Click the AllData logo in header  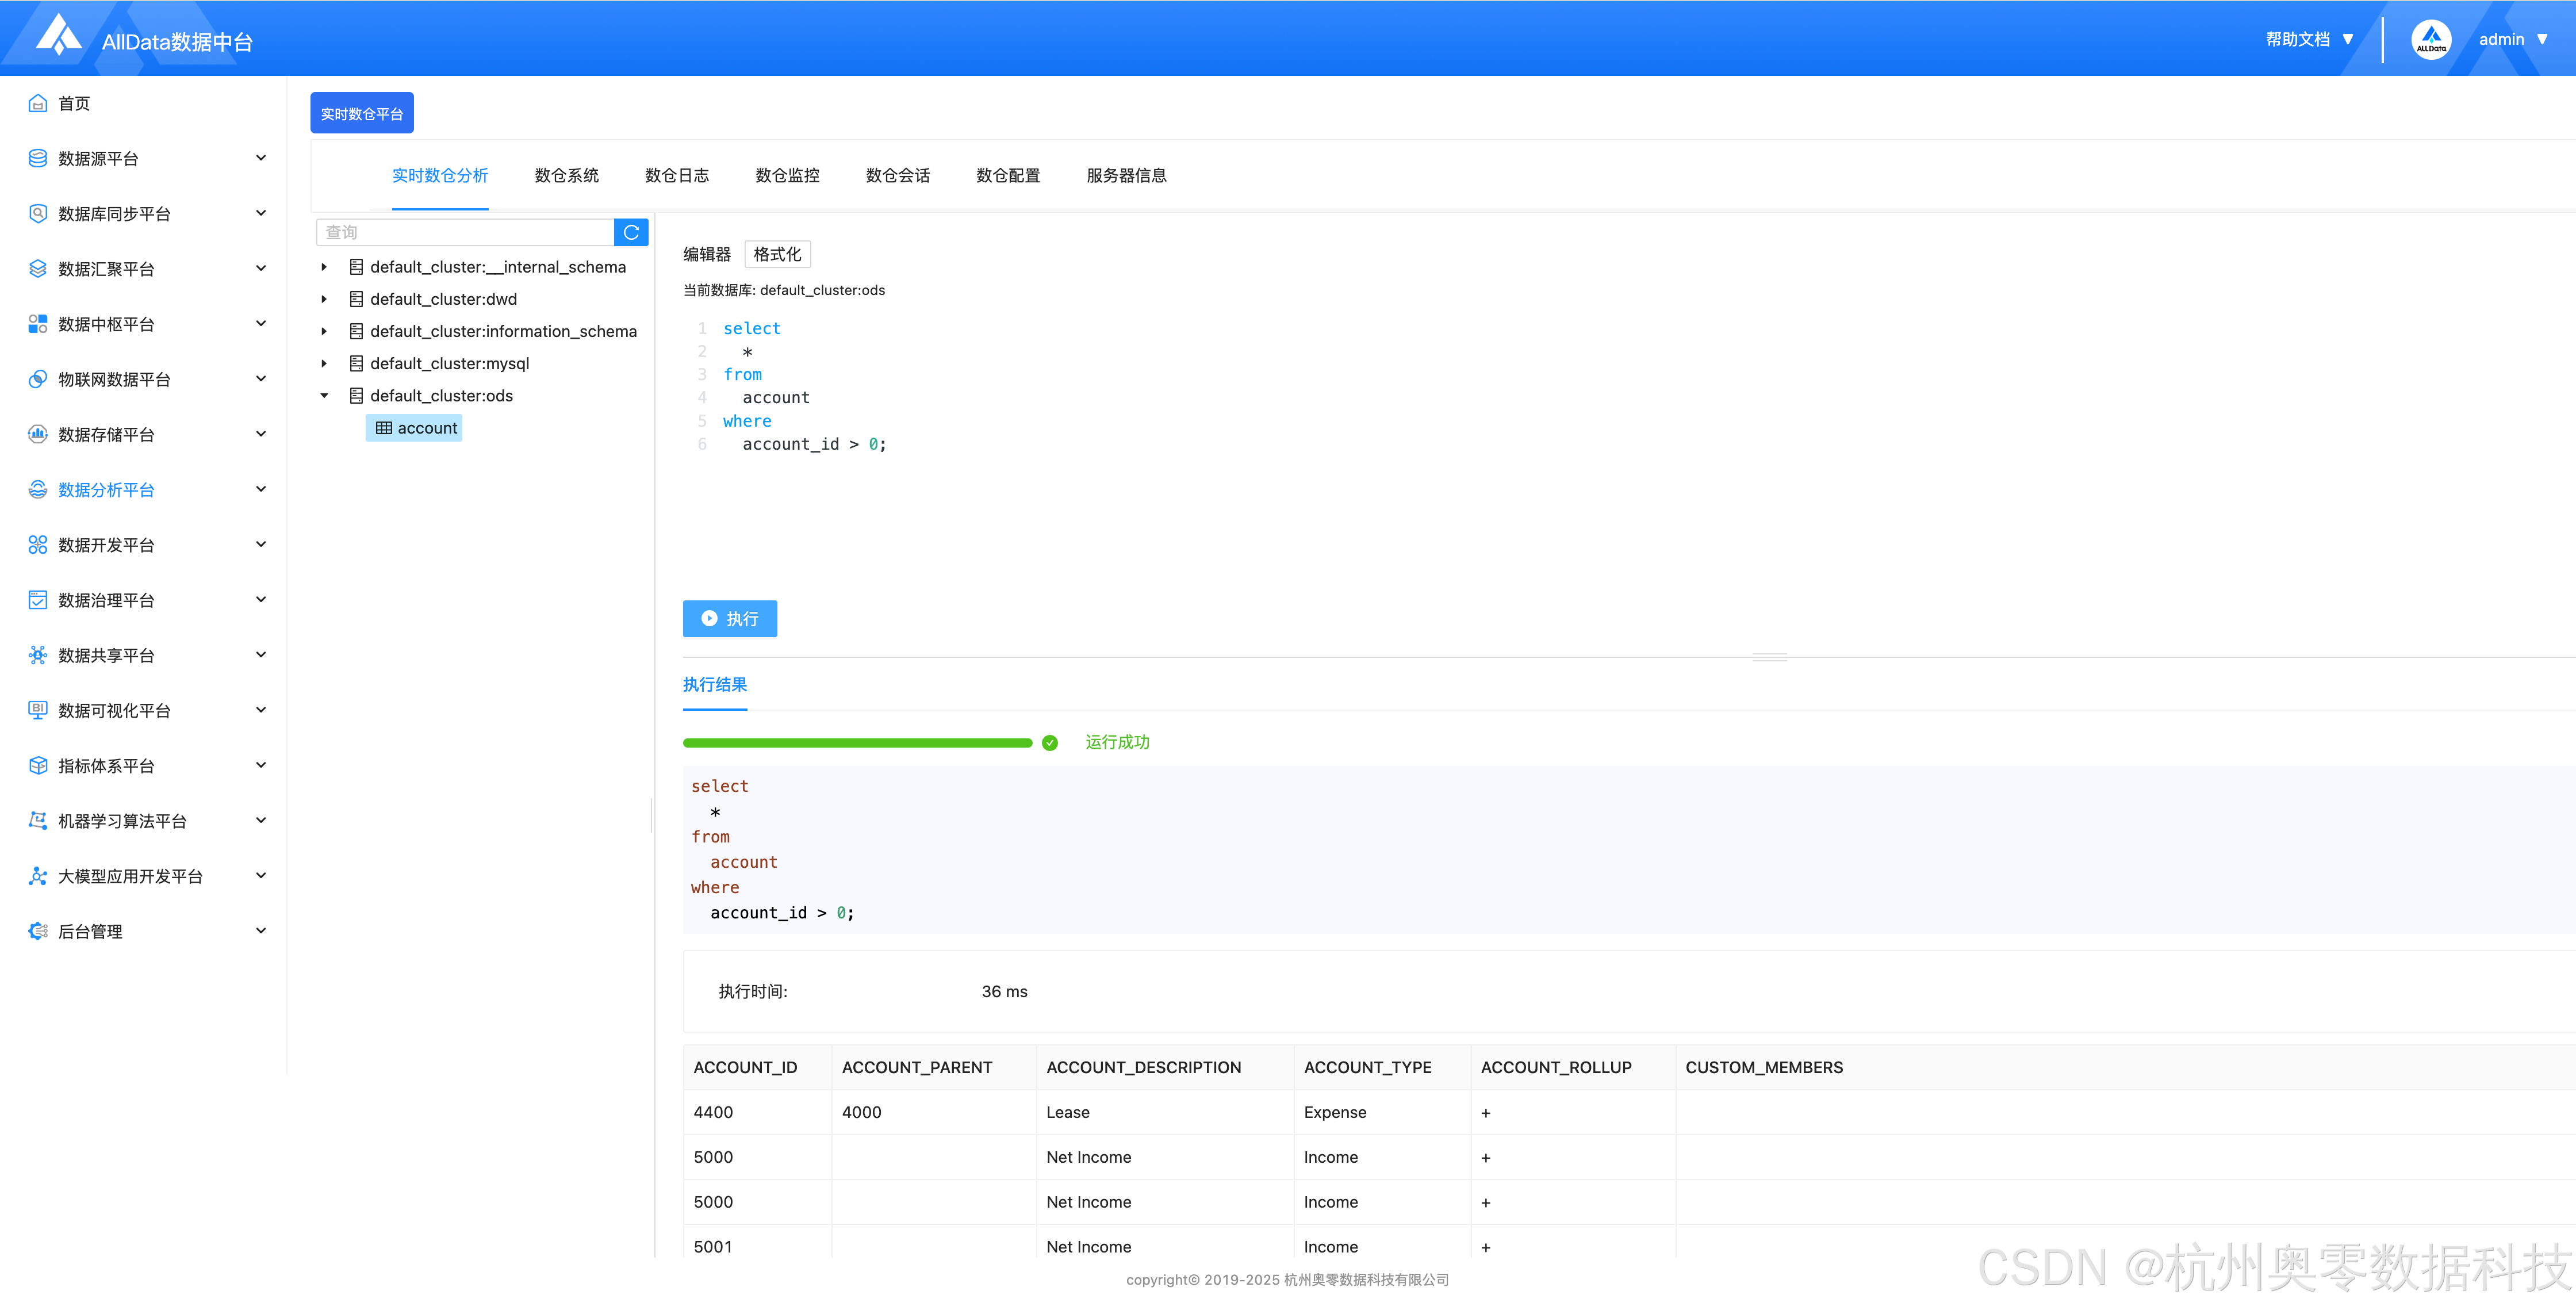[x=59, y=36]
